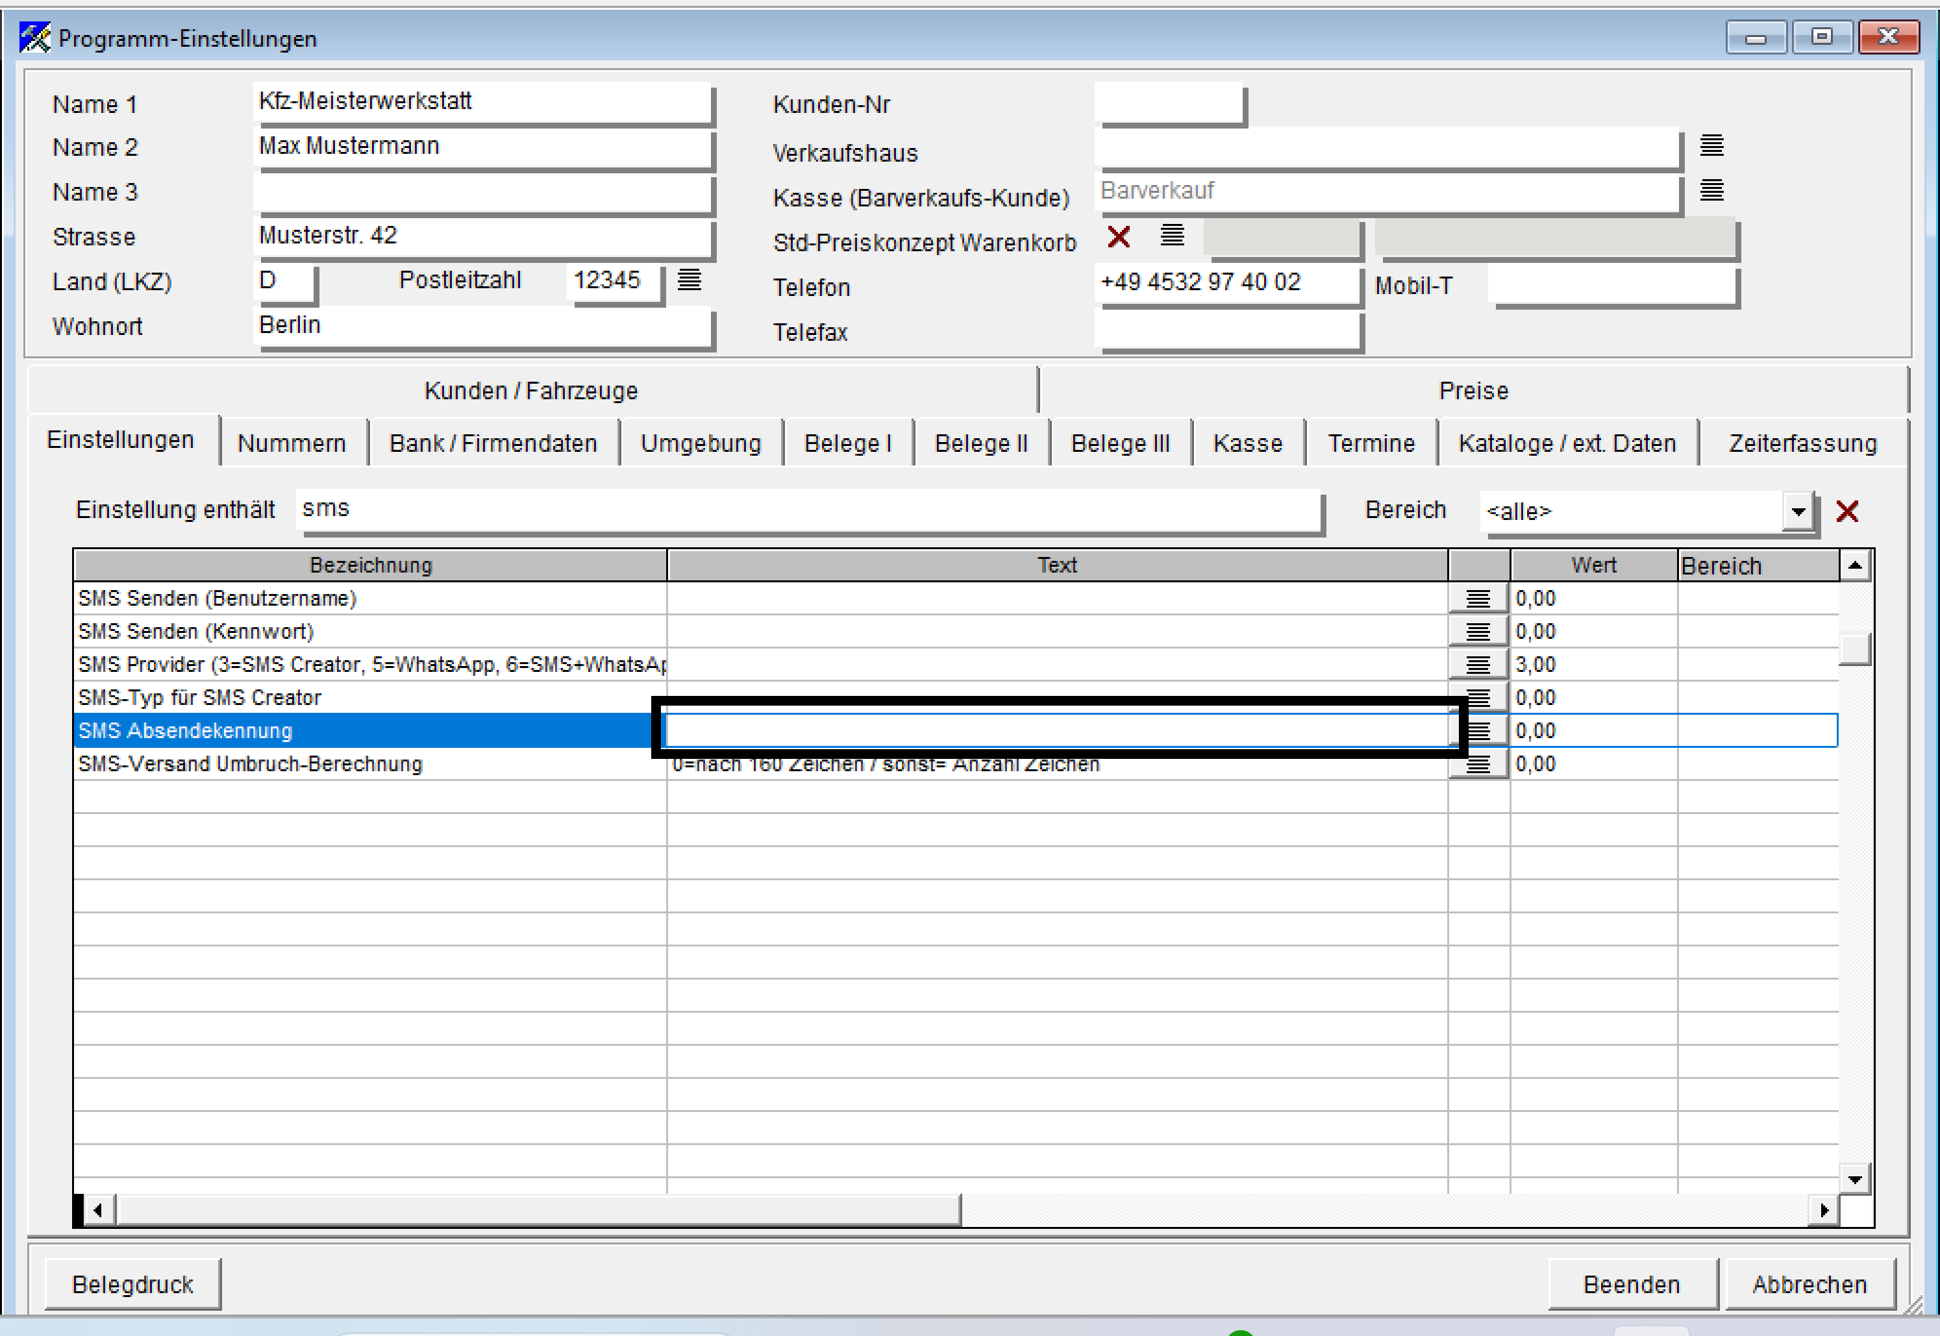The height and width of the screenshot is (1336, 1940).
Task: Open the Kasse Barverkauf lookup list icon
Action: [1711, 191]
